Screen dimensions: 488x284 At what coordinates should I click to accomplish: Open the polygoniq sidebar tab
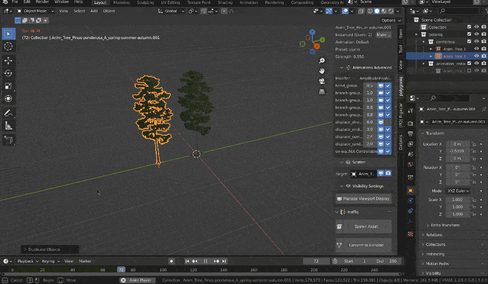point(401,86)
